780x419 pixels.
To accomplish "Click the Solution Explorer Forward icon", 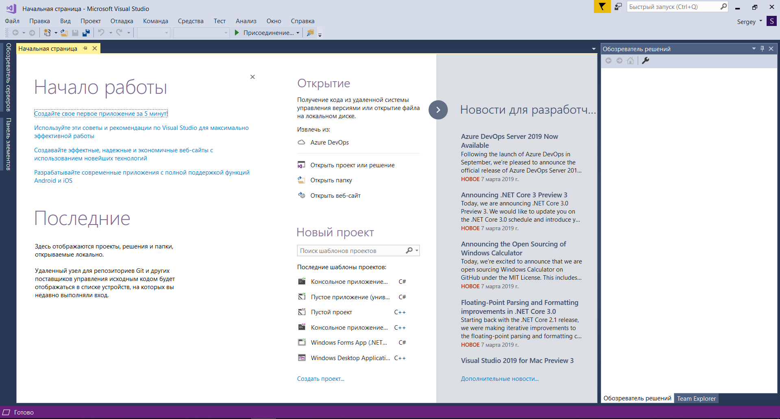I will (619, 60).
